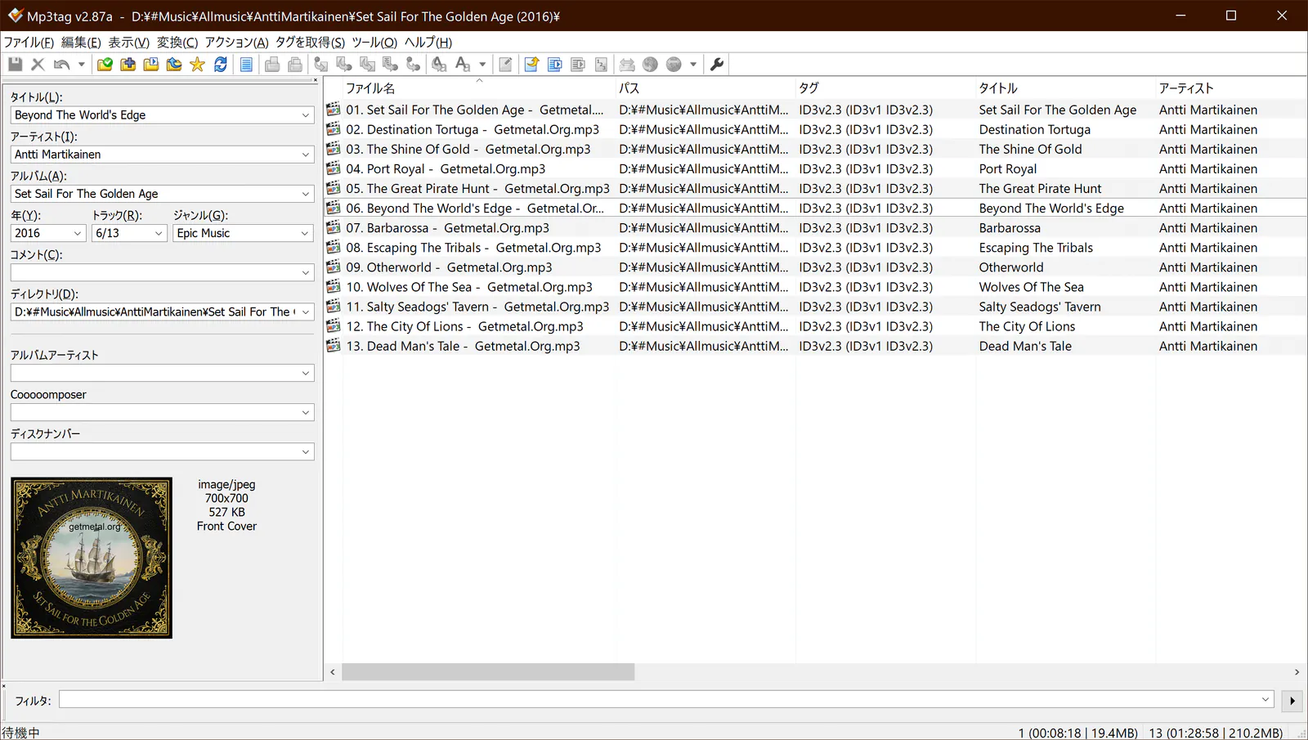Click the arrow button beside the filter box
The height and width of the screenshot is (740, 1308).
coord(1292,701)
